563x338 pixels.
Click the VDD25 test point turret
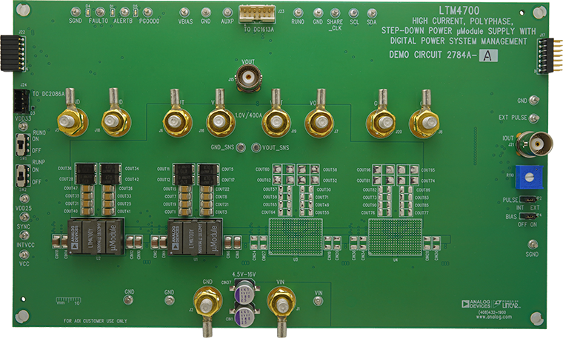pyautogui.click(x=24, y=198)
